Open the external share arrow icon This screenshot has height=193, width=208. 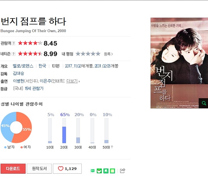coord(122,171)
